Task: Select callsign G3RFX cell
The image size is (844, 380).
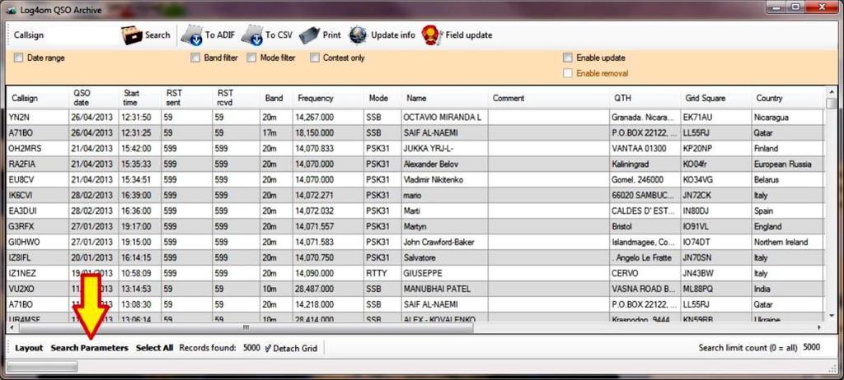Action: [38, 226]
